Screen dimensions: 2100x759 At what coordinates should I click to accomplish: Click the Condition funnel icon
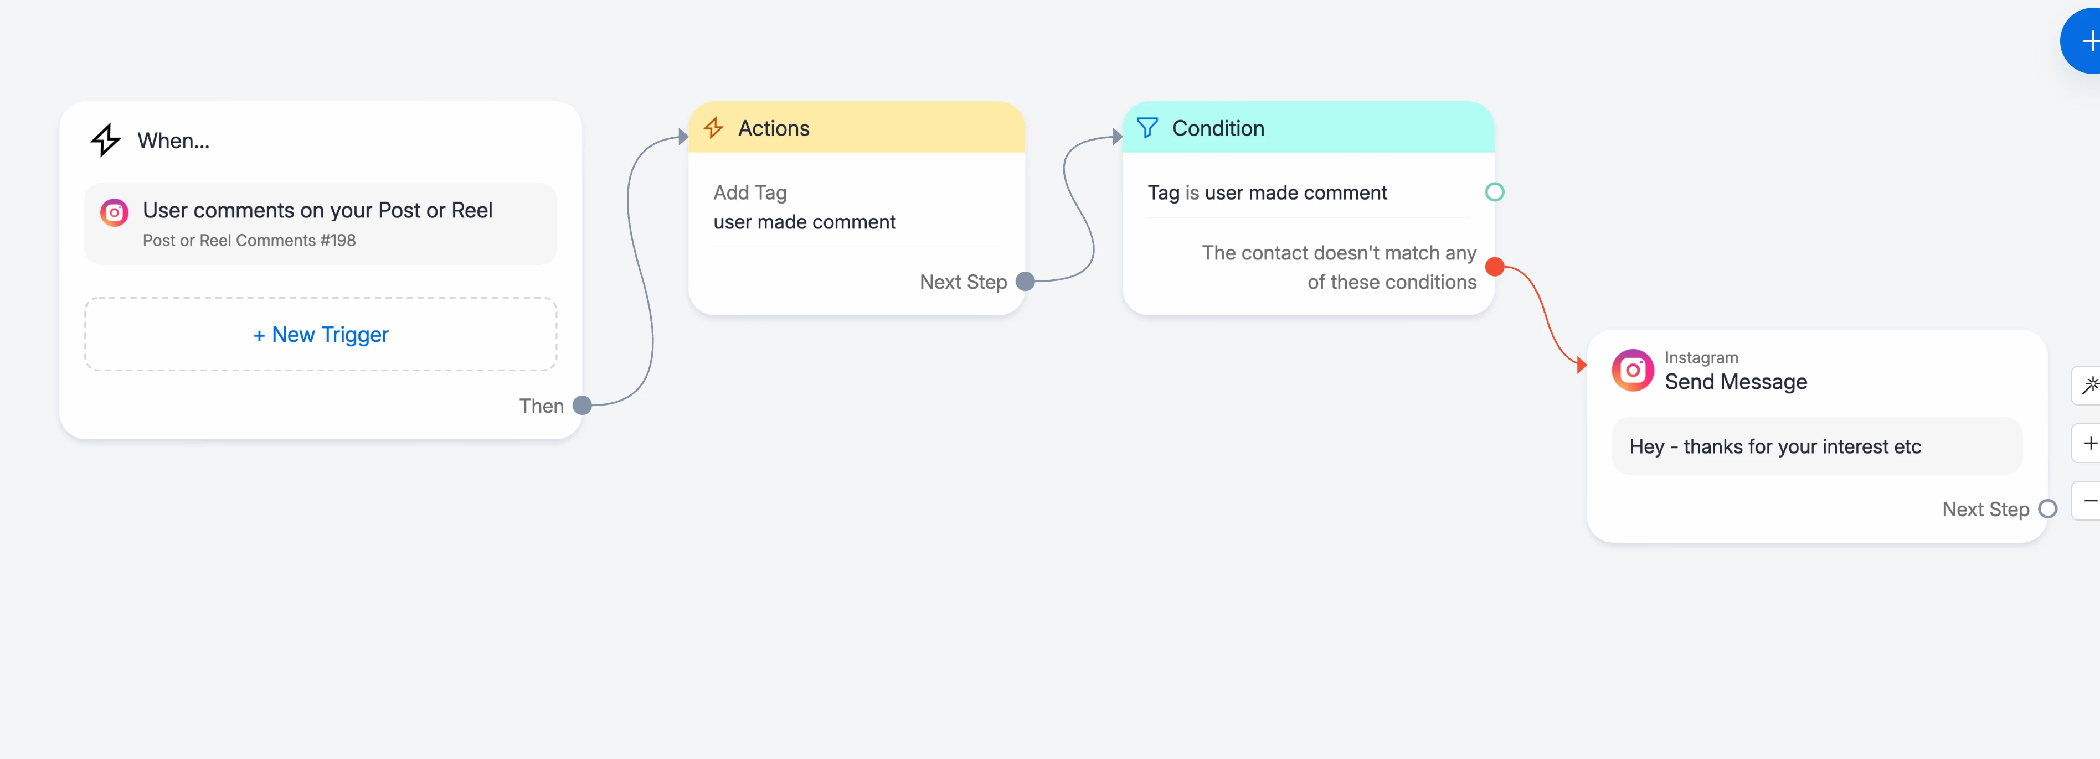[x=1147, y=128]
